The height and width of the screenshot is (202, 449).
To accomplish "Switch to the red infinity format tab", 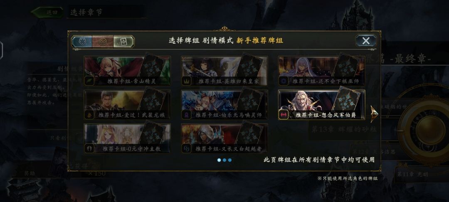I will tap(103, 42).
